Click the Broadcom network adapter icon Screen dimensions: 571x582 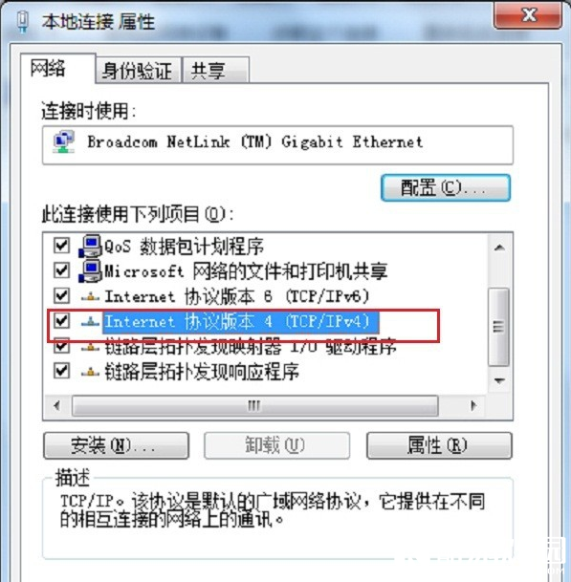(64, 141)
